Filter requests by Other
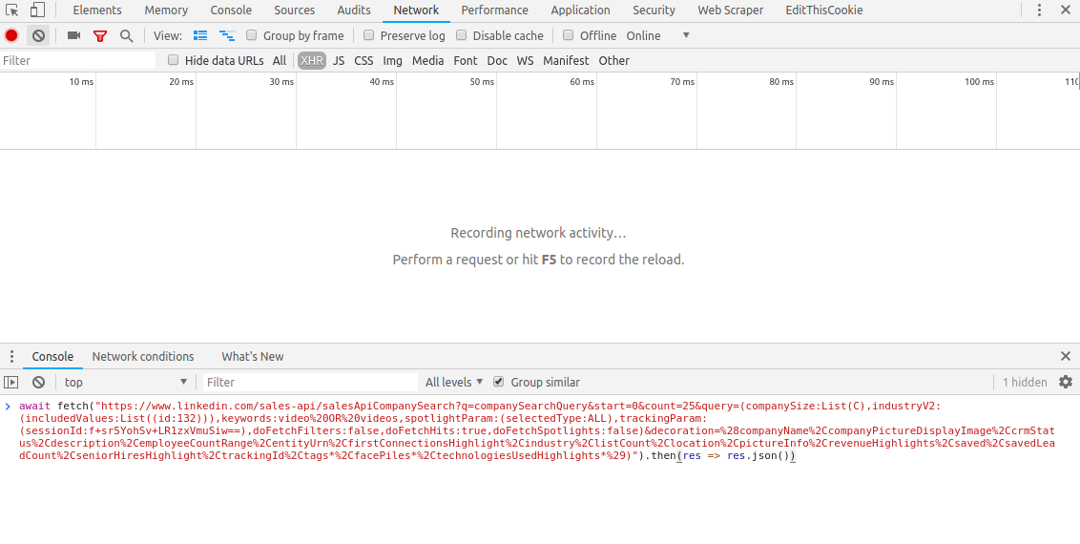 [613, 60]
